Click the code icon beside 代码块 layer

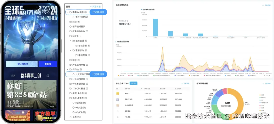pyautogui.click(x=81, y=69)
